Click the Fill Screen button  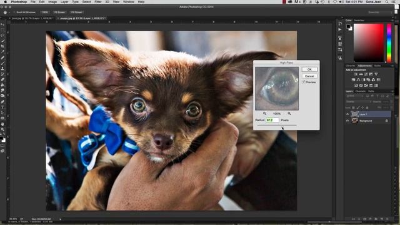pyautogui.click(x=76, y=12)
